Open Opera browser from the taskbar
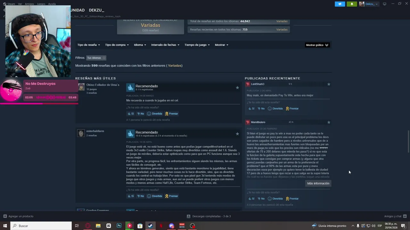 pyautogui.click(x=88, y=226)
